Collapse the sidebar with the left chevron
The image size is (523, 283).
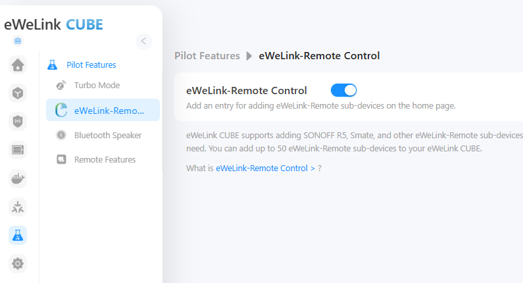tap(143, 41)
